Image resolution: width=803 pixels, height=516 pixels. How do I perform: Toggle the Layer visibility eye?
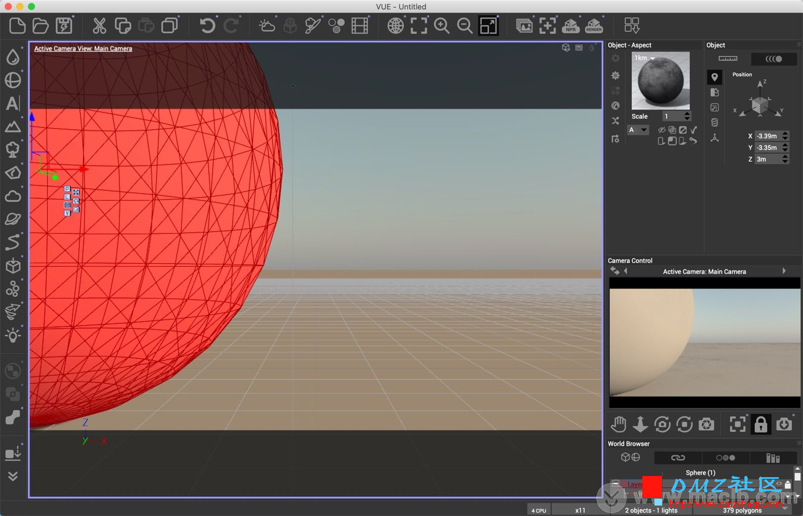click(x=779, y=484)
